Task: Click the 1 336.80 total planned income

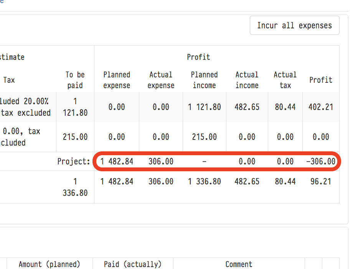Action: tap(204, 182)
